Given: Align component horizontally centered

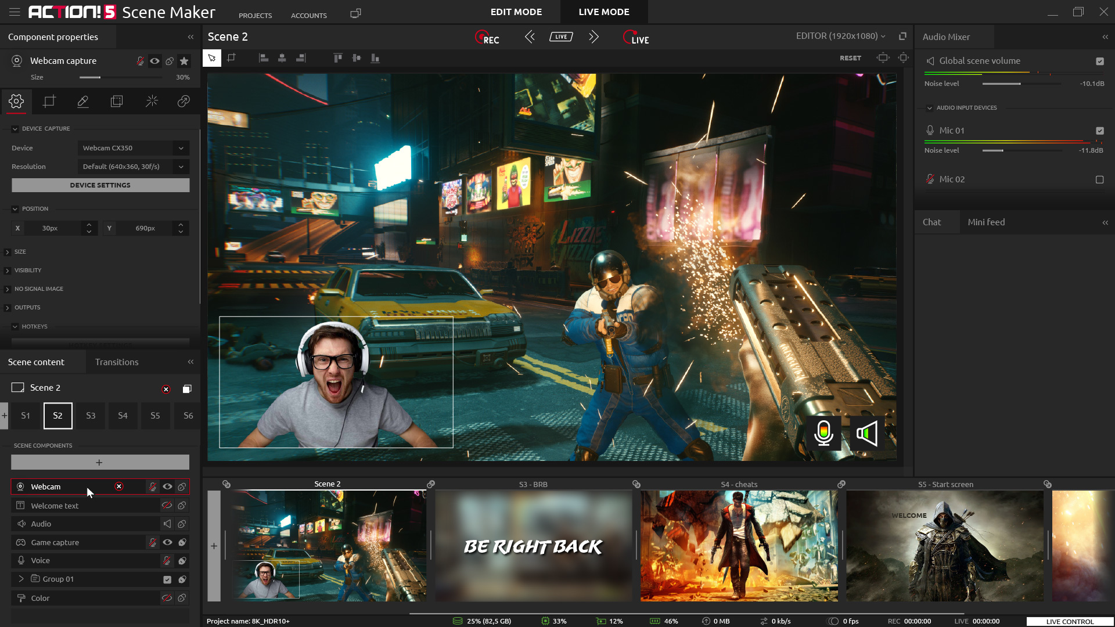Looking at the screenshot, I should (x=282, y=58).
